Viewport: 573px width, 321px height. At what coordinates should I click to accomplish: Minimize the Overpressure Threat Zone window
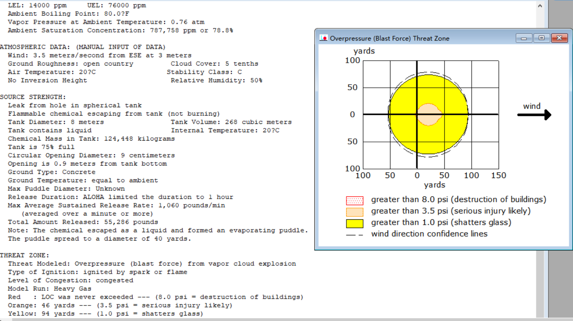524,38
